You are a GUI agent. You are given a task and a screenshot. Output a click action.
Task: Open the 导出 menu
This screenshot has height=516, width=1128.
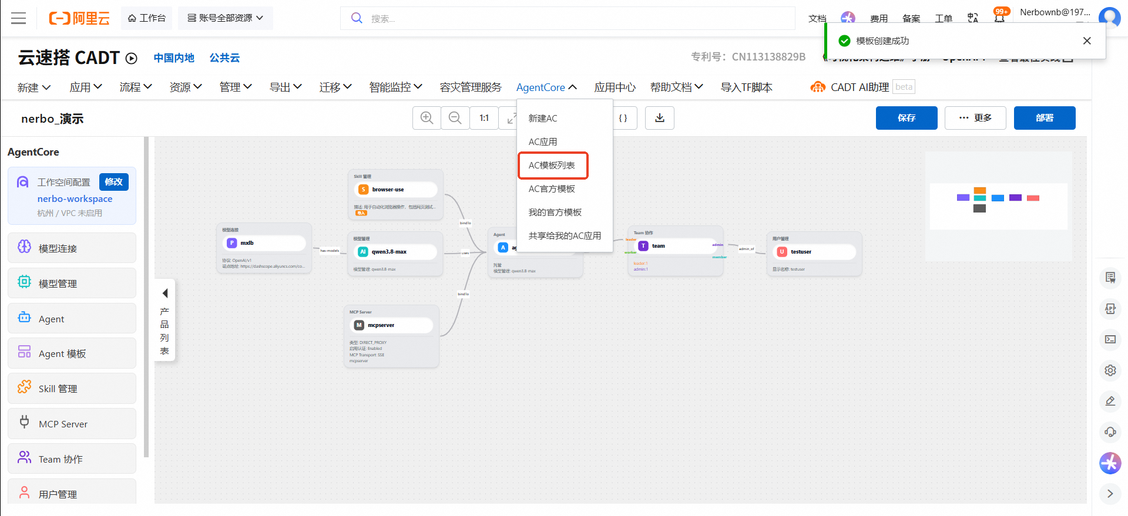(x=286, y=87)
